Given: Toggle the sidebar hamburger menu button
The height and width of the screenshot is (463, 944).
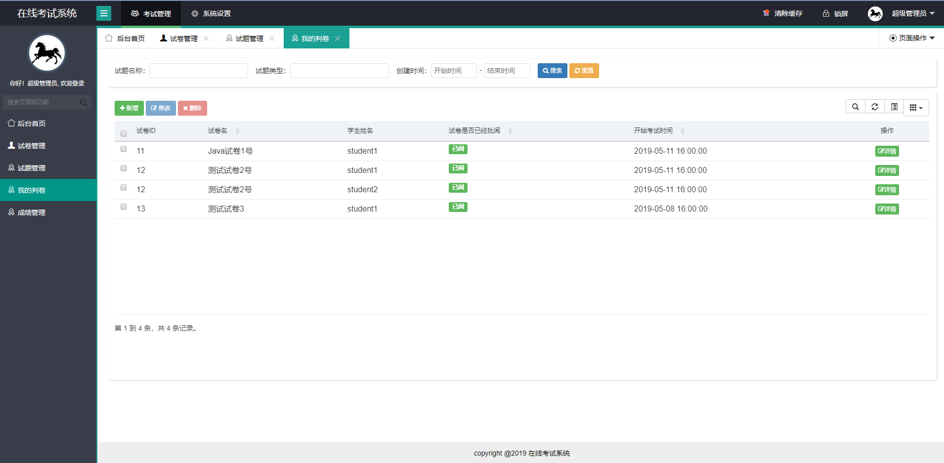Looking at the screenshot, I should 104,13.
